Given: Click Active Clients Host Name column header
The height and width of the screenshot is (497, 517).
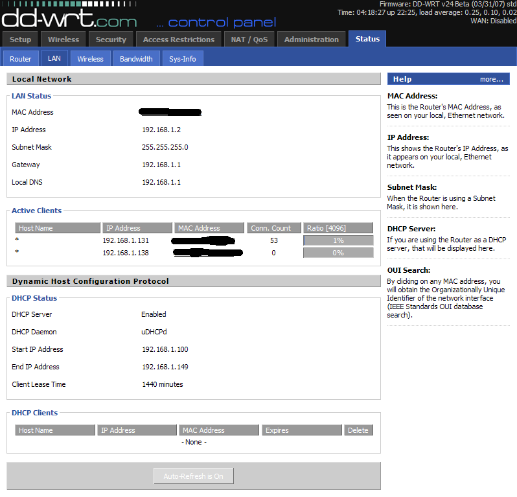Looking at the screenshot, I should 58,228.
